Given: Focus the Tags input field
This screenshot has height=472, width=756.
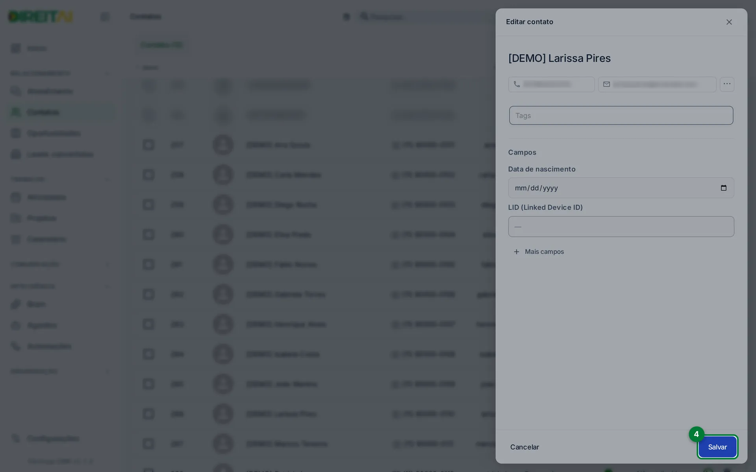Looking at the screenshot, I should click(621, 115).
